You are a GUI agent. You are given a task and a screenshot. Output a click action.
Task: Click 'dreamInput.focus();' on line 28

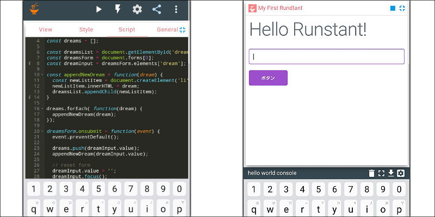coord(79,176)
